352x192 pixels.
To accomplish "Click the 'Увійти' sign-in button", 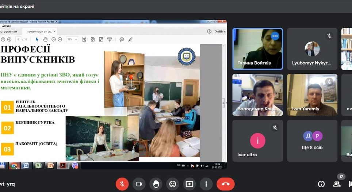I will [220, 31].
